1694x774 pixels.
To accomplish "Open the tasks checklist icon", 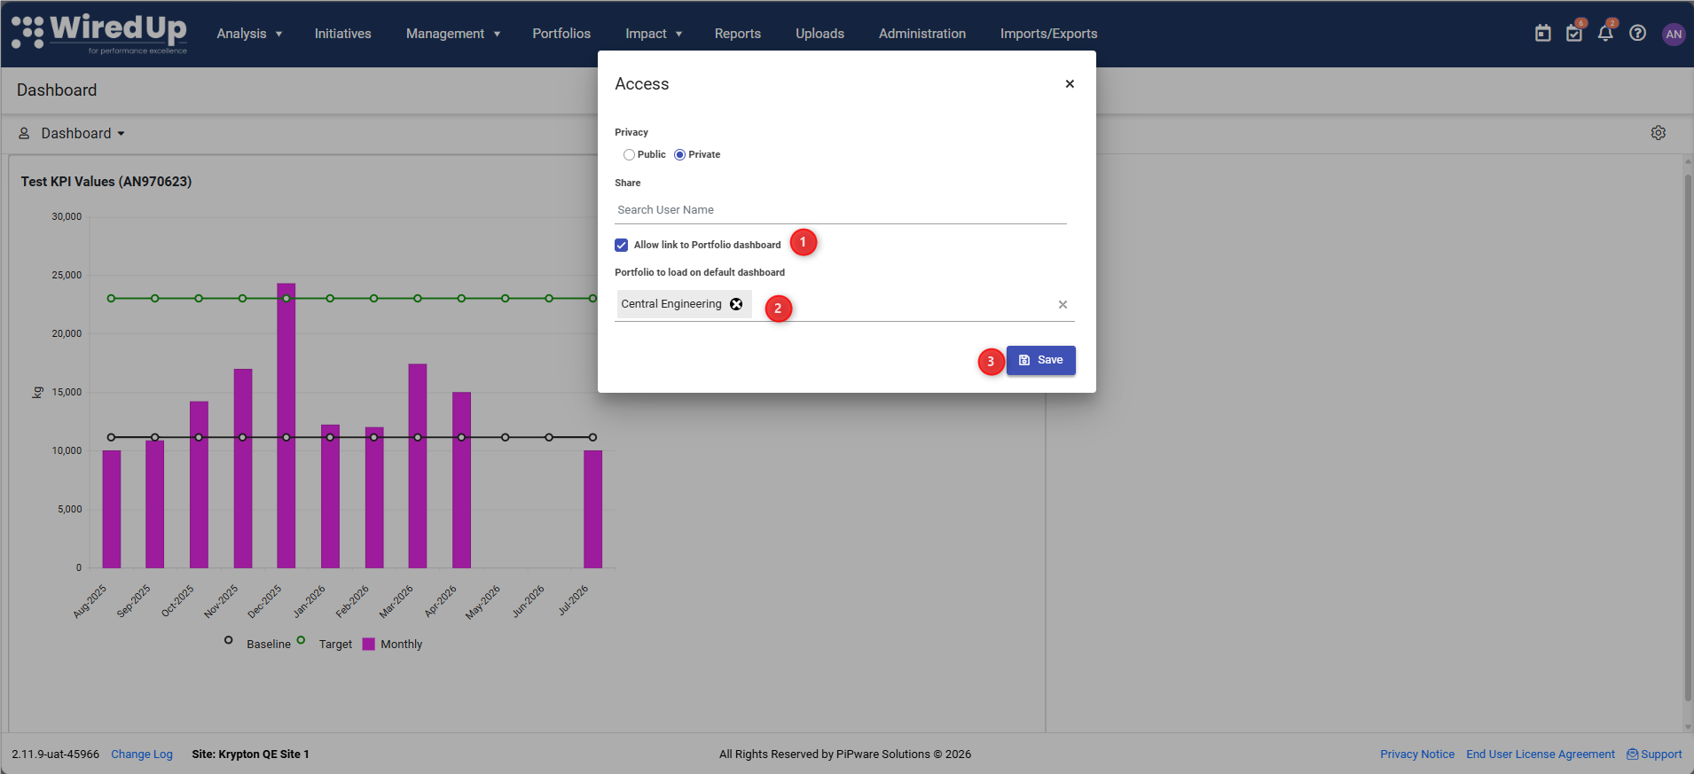I will click(x=1574, y=34).
